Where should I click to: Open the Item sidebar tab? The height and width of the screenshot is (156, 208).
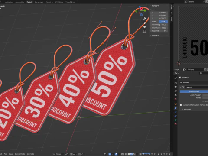coord(171,7)
